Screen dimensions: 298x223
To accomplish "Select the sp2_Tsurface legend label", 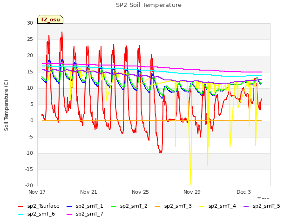I will point(43,206).
